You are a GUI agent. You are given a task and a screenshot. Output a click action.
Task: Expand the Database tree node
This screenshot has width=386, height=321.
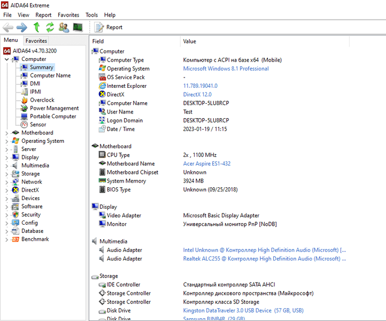pos(6,231)
